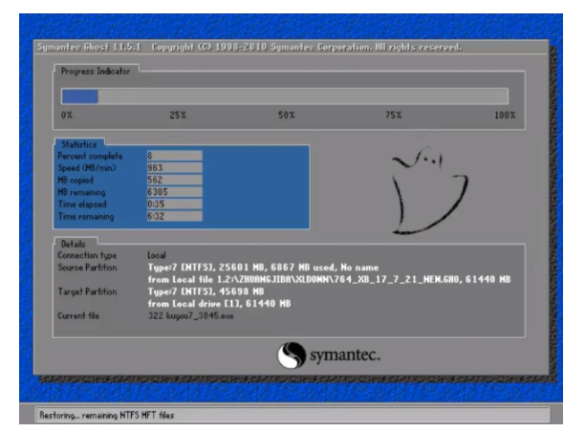Click the Progress Indicator tab label
This screenshot has height=432, width=586.
[96, 71]
